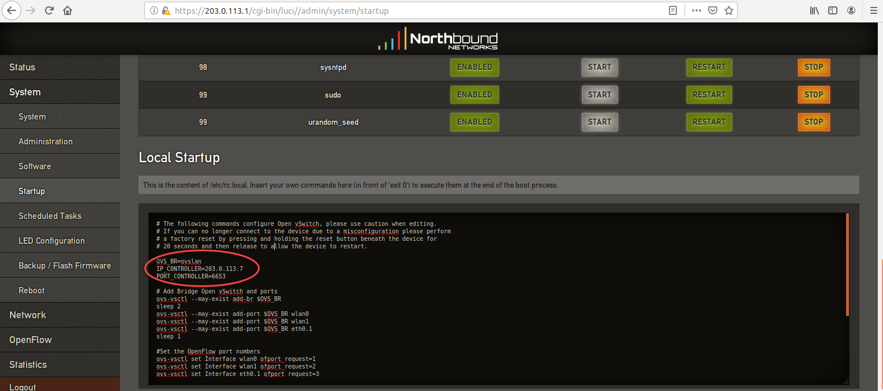This screenshot has width=883, height=391.
Task: Click the orange scrollbar in rc.local editor
Action: [x=847, y=264]
